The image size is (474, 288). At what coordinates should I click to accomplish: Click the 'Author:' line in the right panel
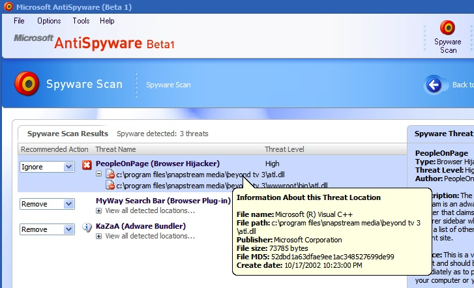tap(445, 179)
